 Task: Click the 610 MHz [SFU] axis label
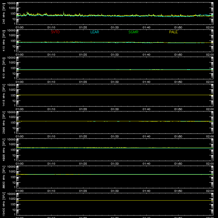pyautogui.click(x=4, y=68)
